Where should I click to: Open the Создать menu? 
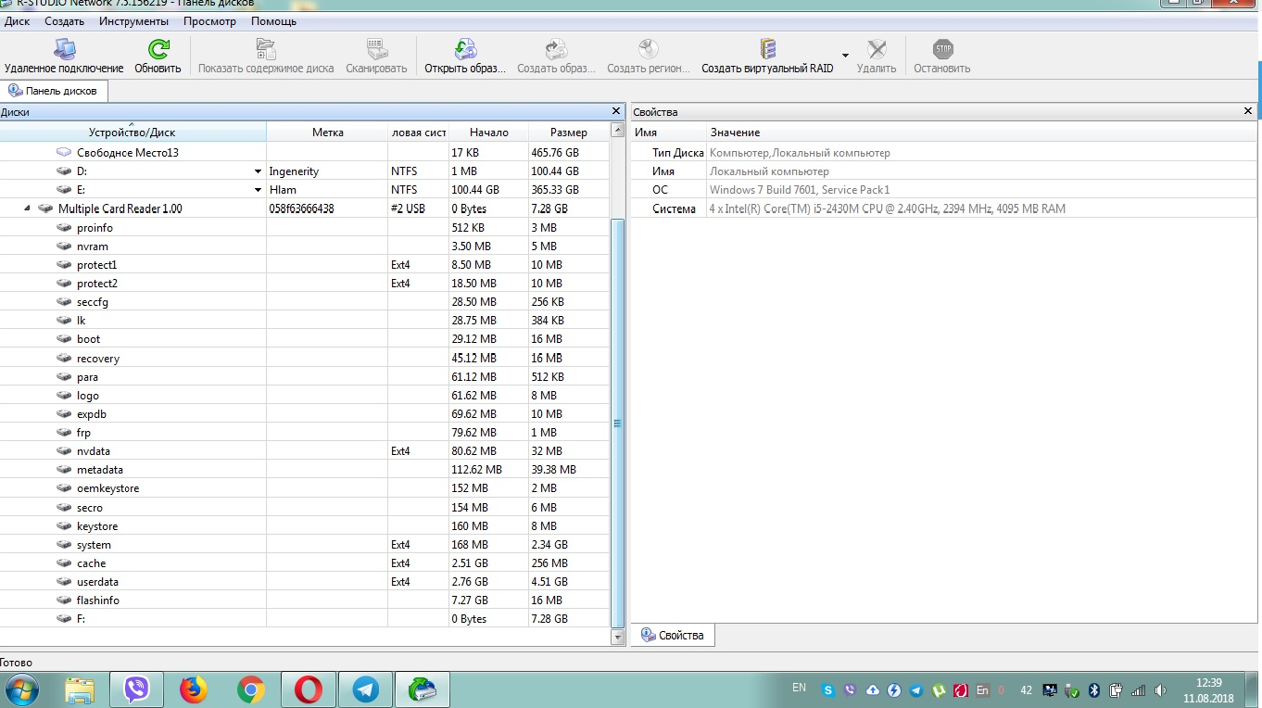64,21
